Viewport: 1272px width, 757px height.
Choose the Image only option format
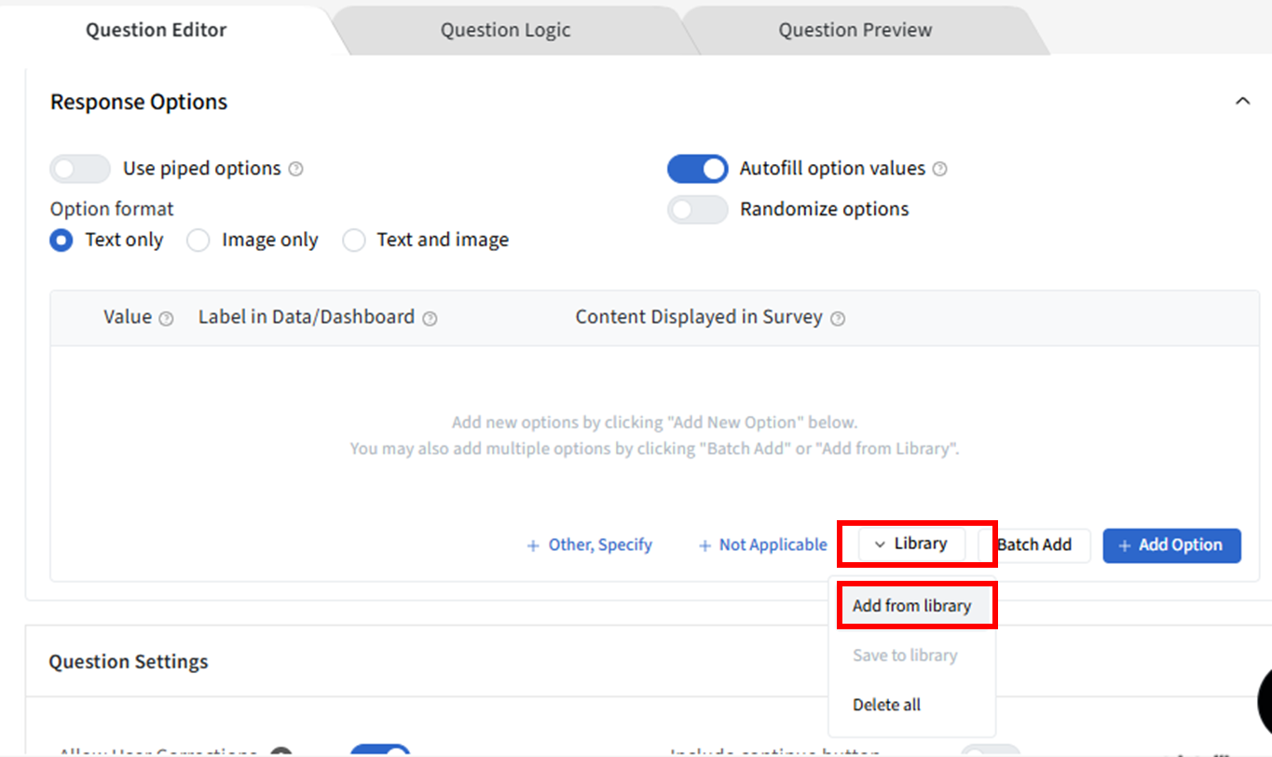point(198,241)
